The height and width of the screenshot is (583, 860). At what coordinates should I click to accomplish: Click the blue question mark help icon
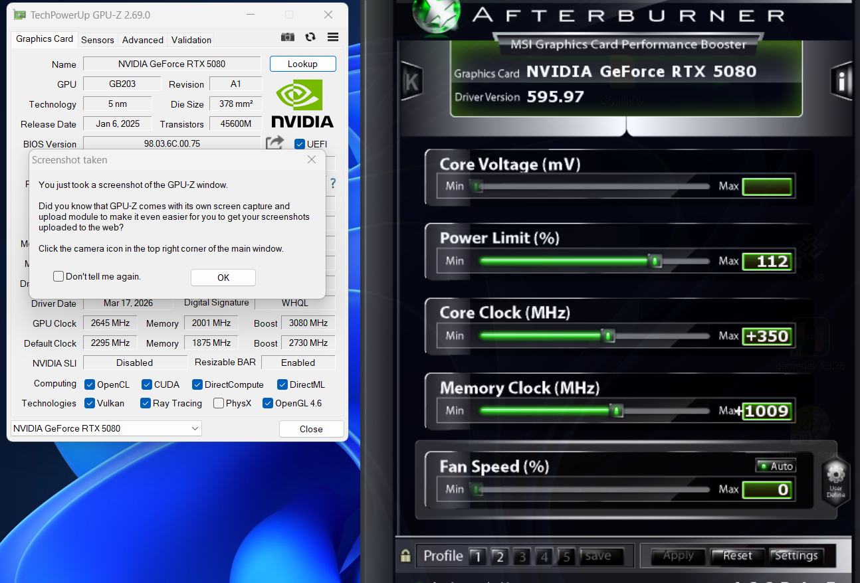333,184
